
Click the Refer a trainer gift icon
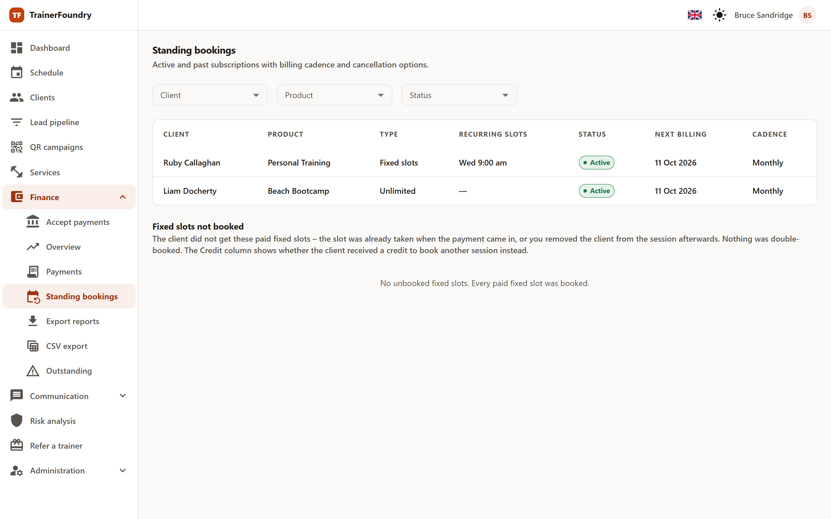point(16,445)
